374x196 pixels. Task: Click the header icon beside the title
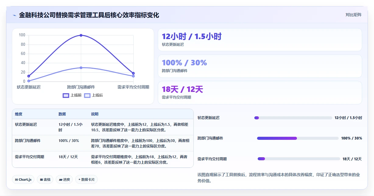tap(14, 15)
